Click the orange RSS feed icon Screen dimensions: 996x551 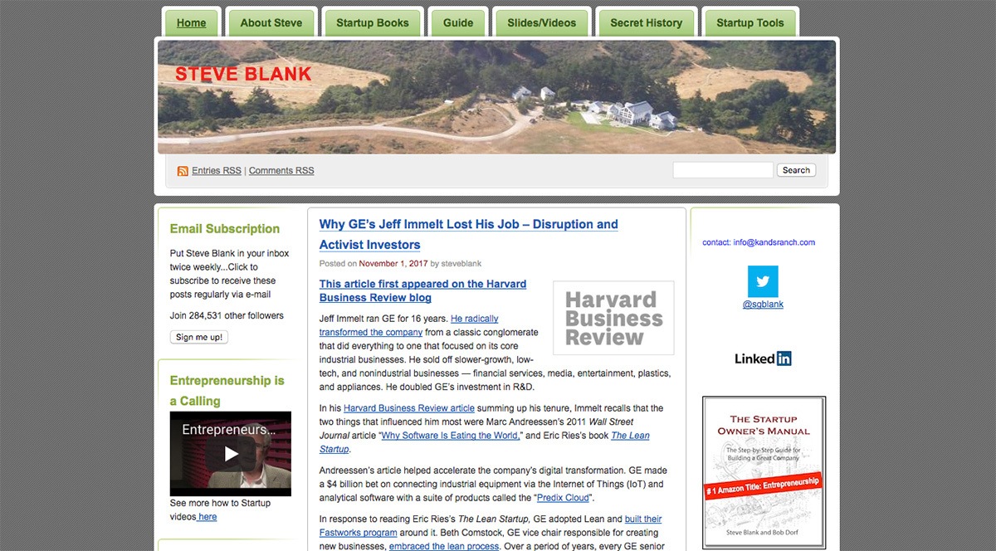point(183,171)
